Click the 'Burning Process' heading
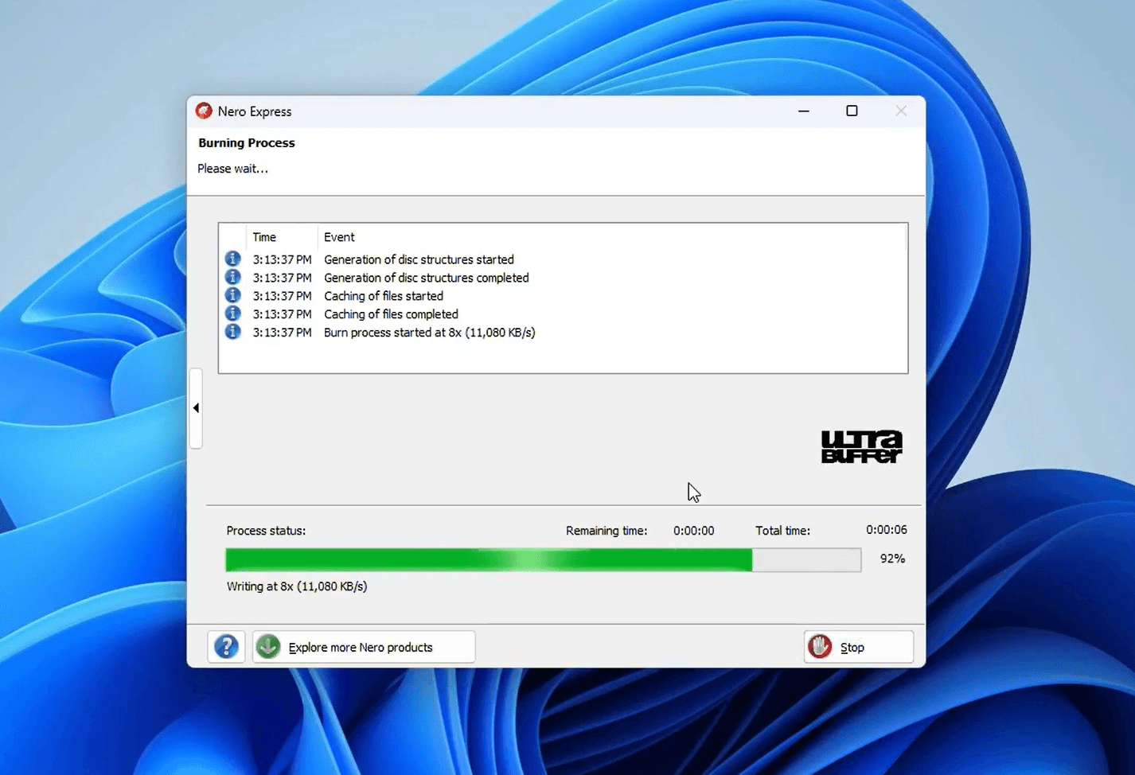Image resolution: width=1135 pixels, height=775 pixels. pos(246,143)
